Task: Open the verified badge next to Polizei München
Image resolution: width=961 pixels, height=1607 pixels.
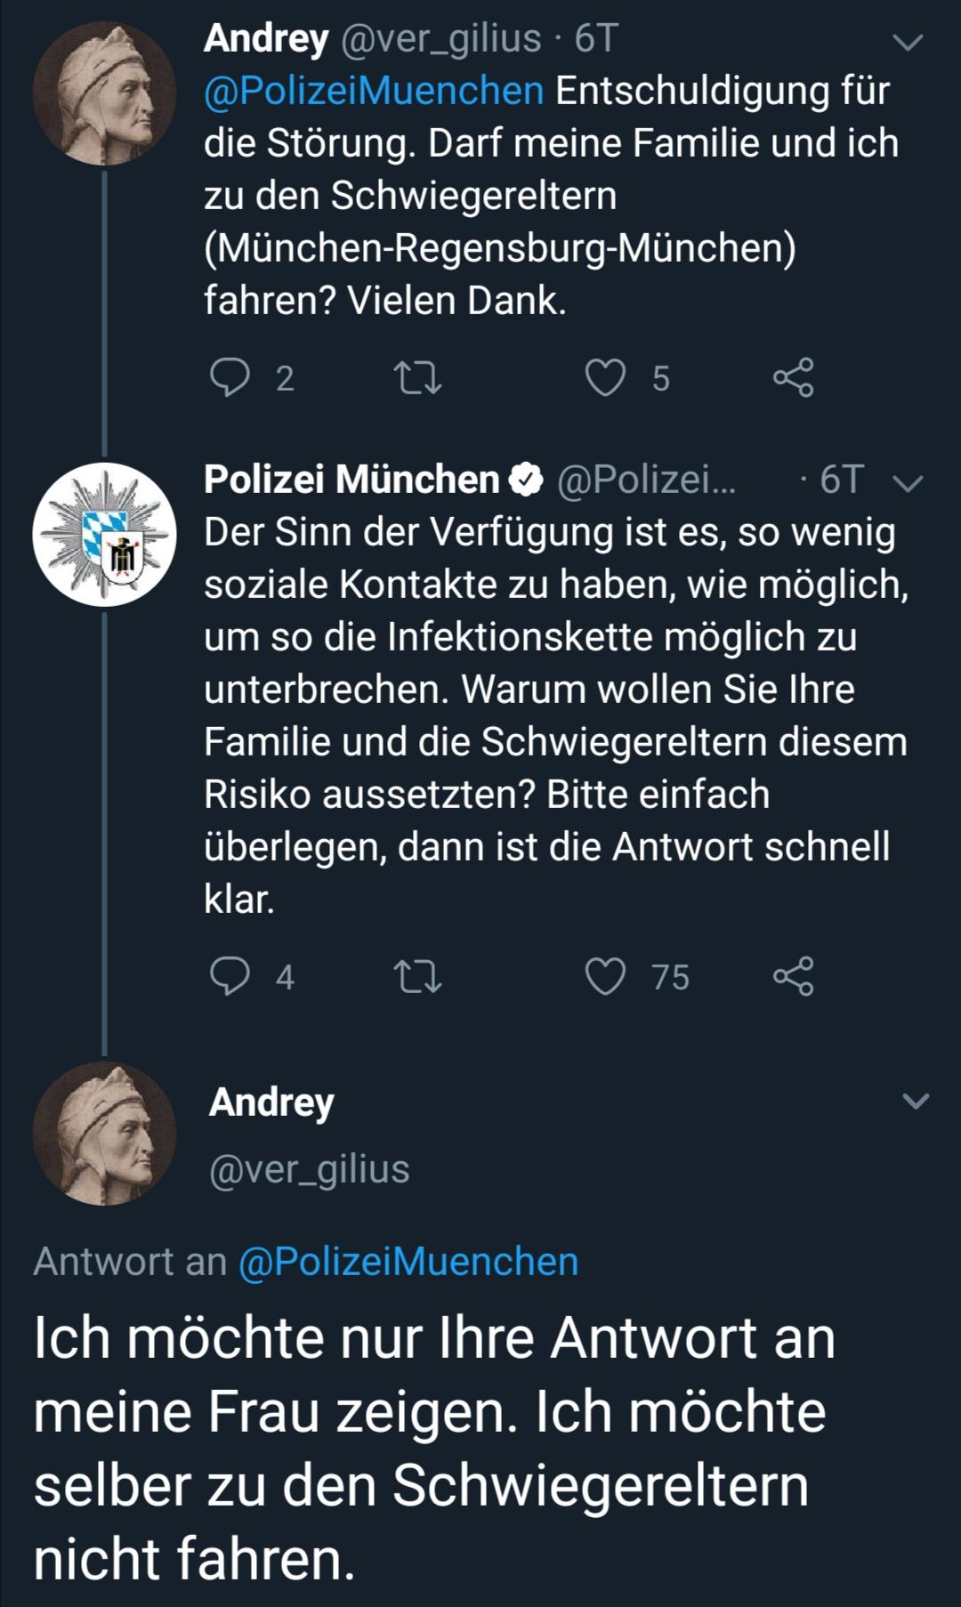Action: pyautogui.click(x=526, y=480)
